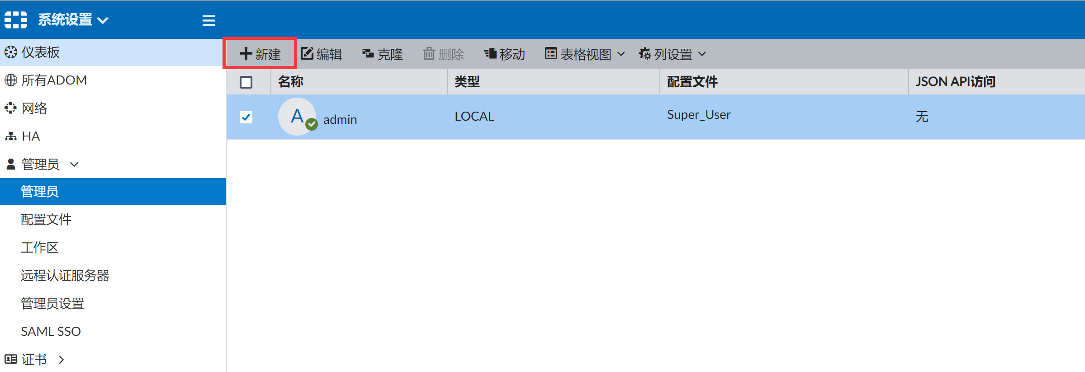Sort by the 名称 column header
Screen dimensions: 1085x372
tap(291, 82)
